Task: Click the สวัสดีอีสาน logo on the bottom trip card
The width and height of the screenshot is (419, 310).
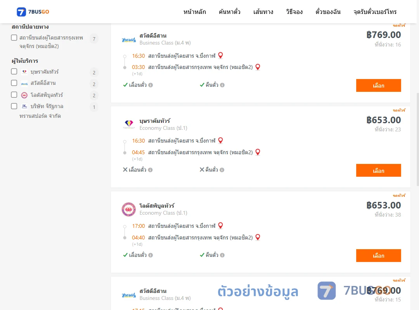Action: (129, 295)
